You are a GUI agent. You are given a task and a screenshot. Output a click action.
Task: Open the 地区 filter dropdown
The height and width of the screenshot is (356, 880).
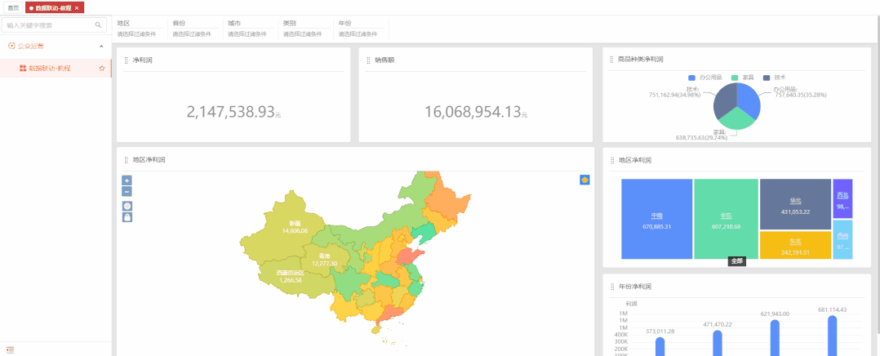(x=136, y=29)
